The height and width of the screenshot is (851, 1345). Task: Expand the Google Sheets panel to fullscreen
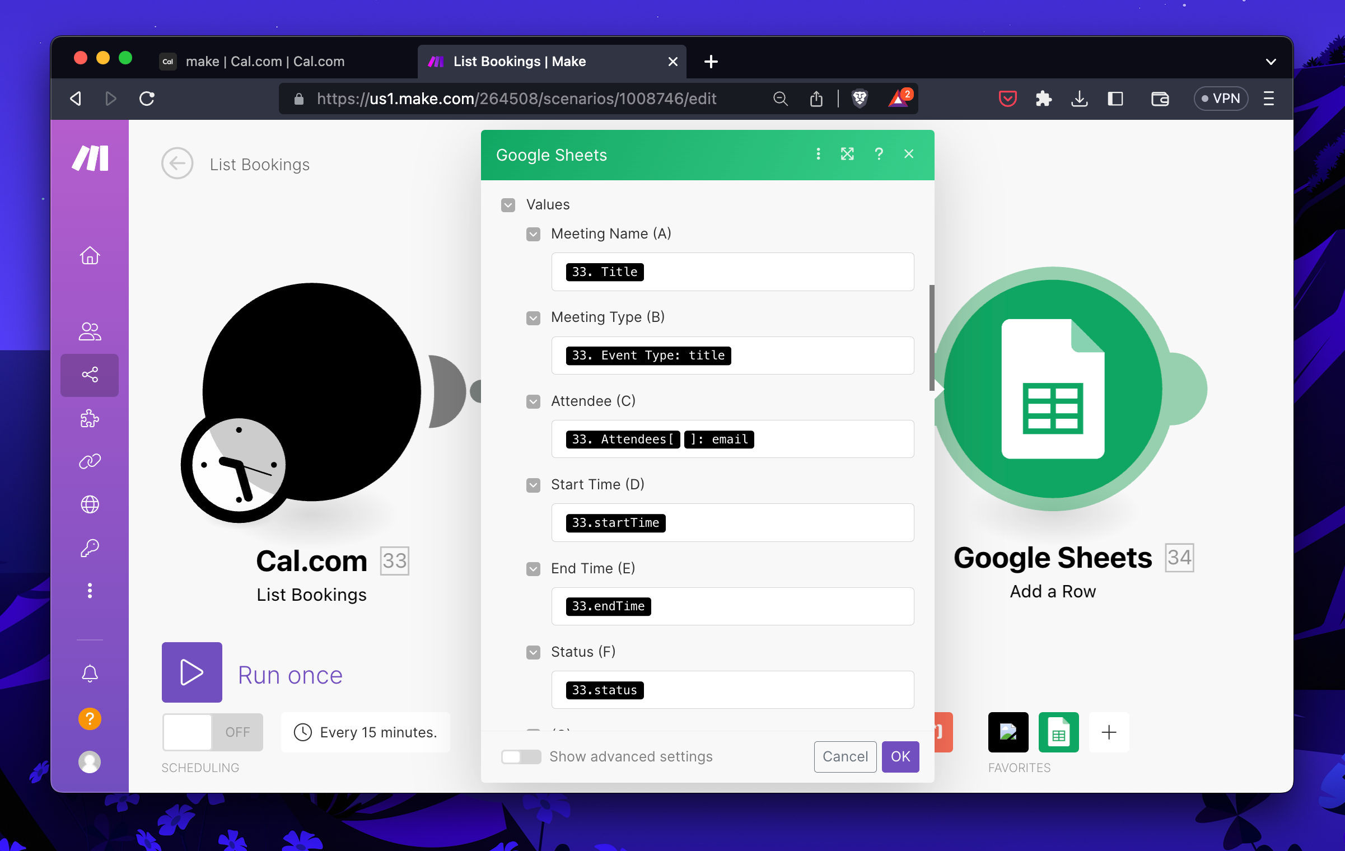coord(847,154)
